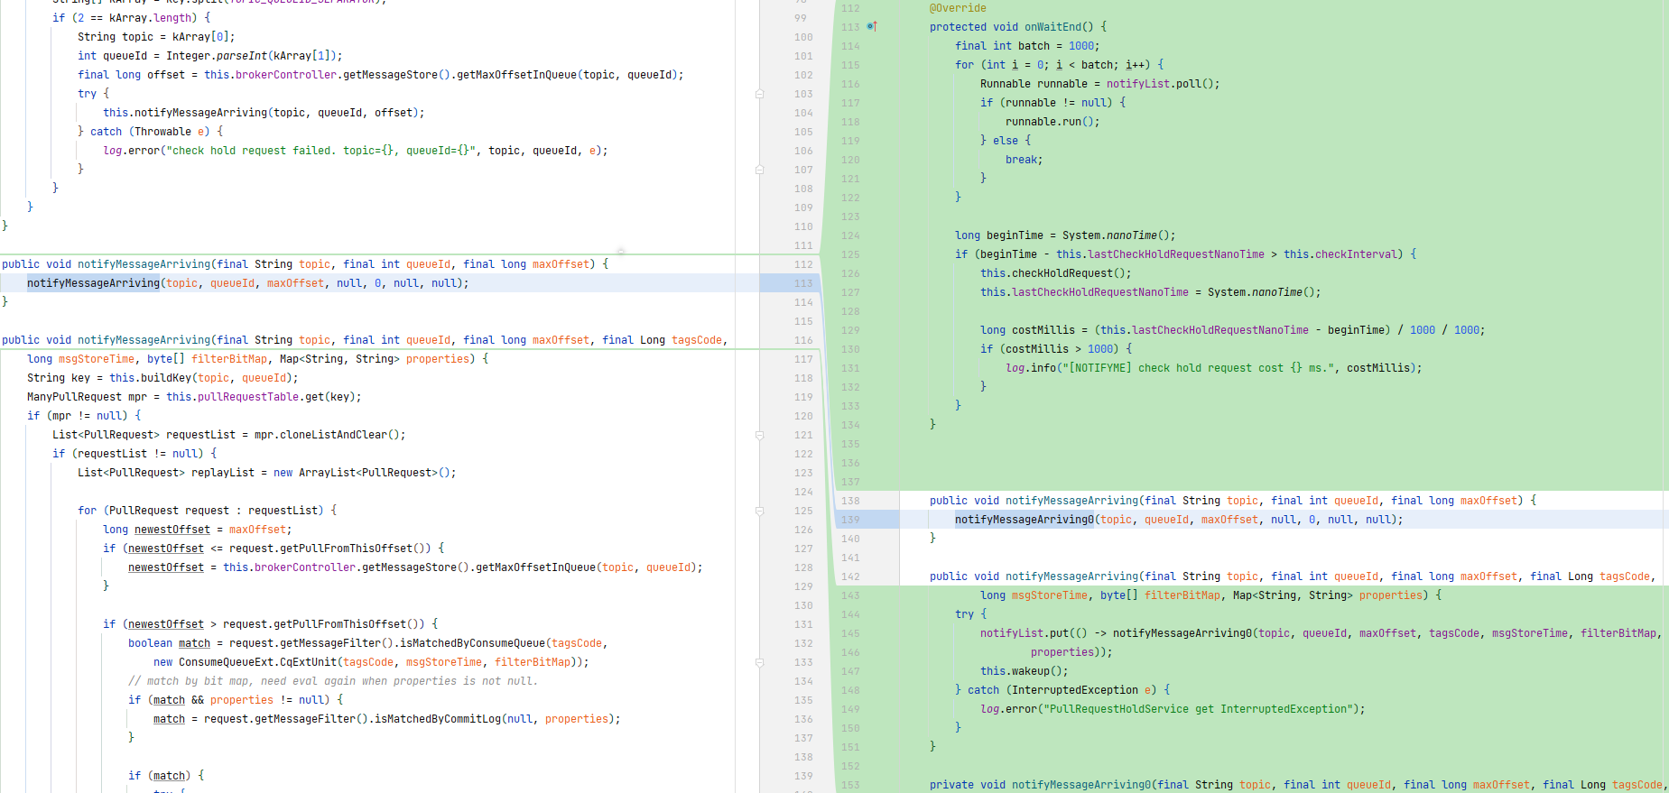Viewport: 1669px width, 793px height.
Task: Click right pane line number 125
Action: (850, 254)
